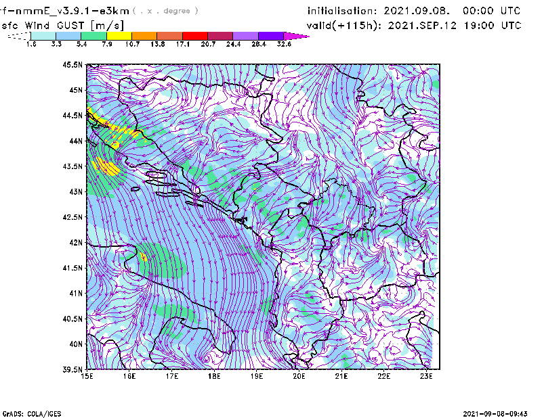Click the legend value '7.9'
Viewport: 542px width, 418px height.
pos(107,44)
